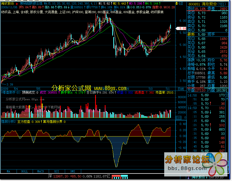The width and height of the screenshot is (232, 181).
Task: Click the 市盈率 readout in volume header
Action: pyautogui.click(x=165, y=93)
